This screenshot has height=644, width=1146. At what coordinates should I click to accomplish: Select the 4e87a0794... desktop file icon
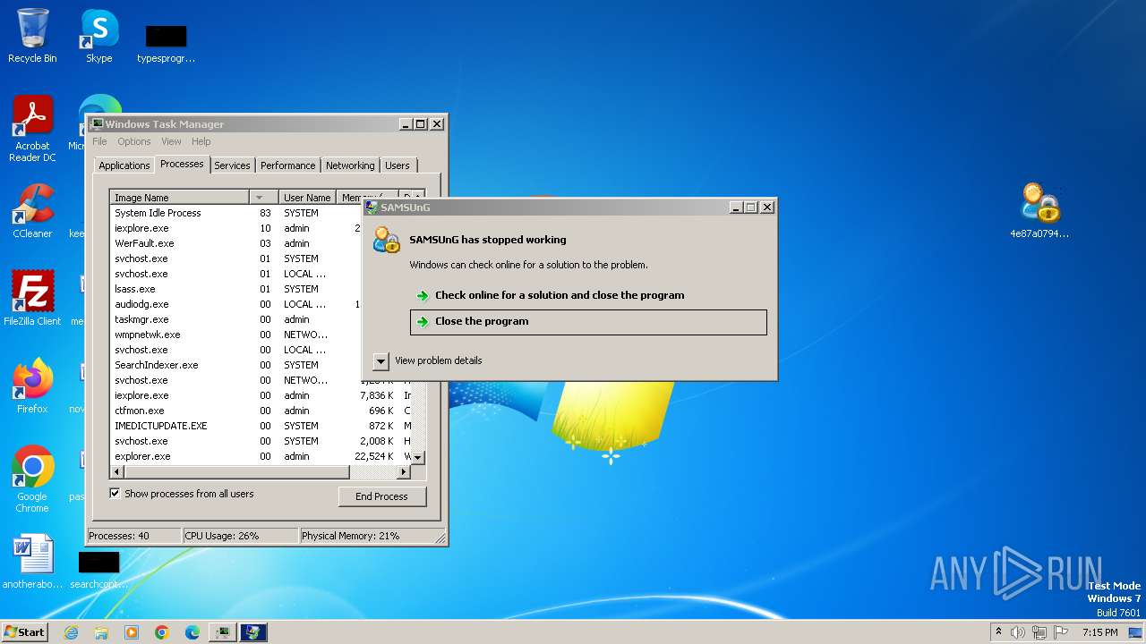click(1039, 210)
